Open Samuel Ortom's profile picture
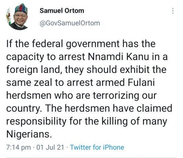 (x=17, y=17)
